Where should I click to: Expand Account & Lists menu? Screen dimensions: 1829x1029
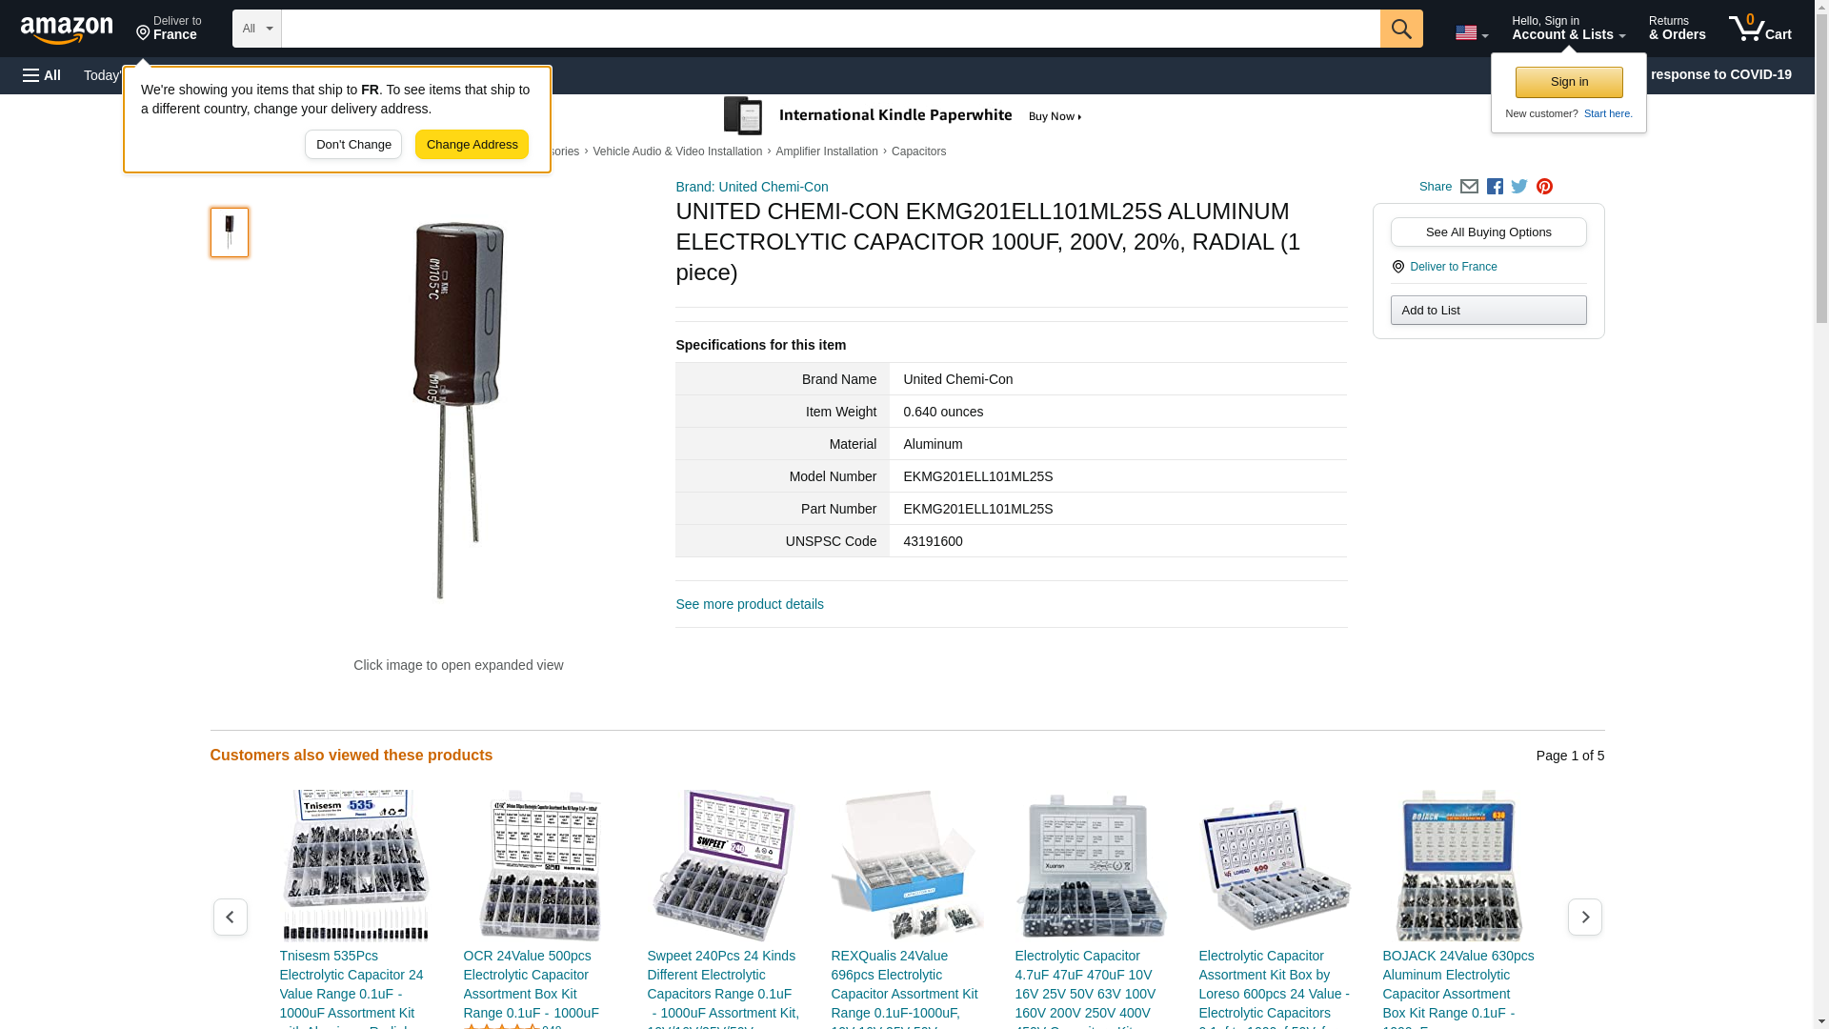click(x=1568, y=29)
